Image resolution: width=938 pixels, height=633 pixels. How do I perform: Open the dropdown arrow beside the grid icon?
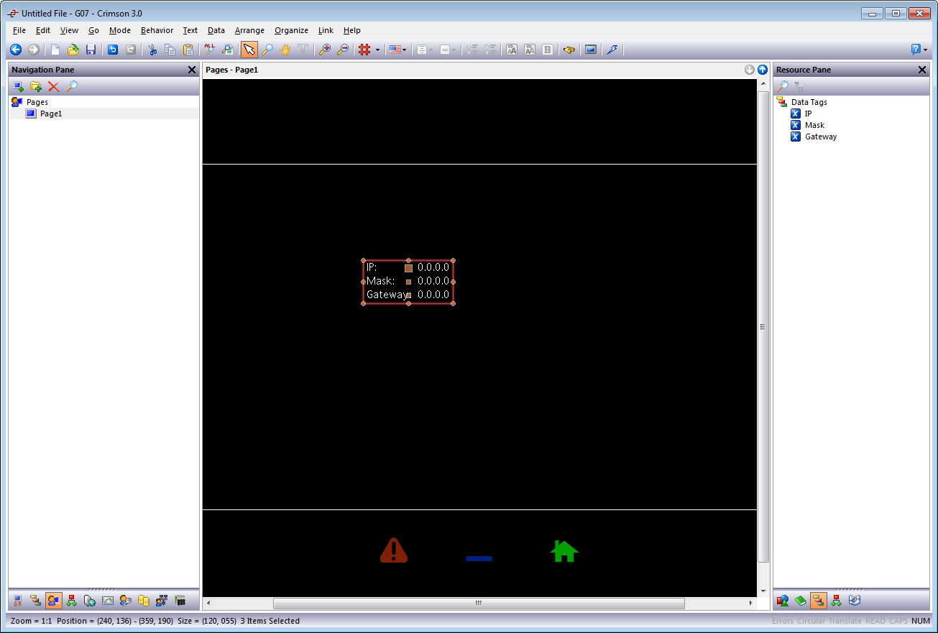click(377, 50)
